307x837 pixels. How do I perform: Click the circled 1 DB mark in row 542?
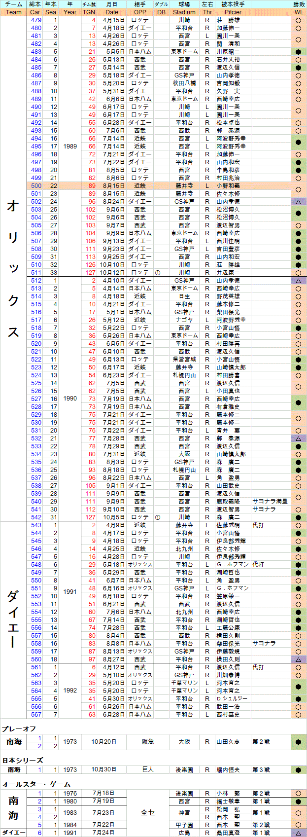click(x=158, y=517)
